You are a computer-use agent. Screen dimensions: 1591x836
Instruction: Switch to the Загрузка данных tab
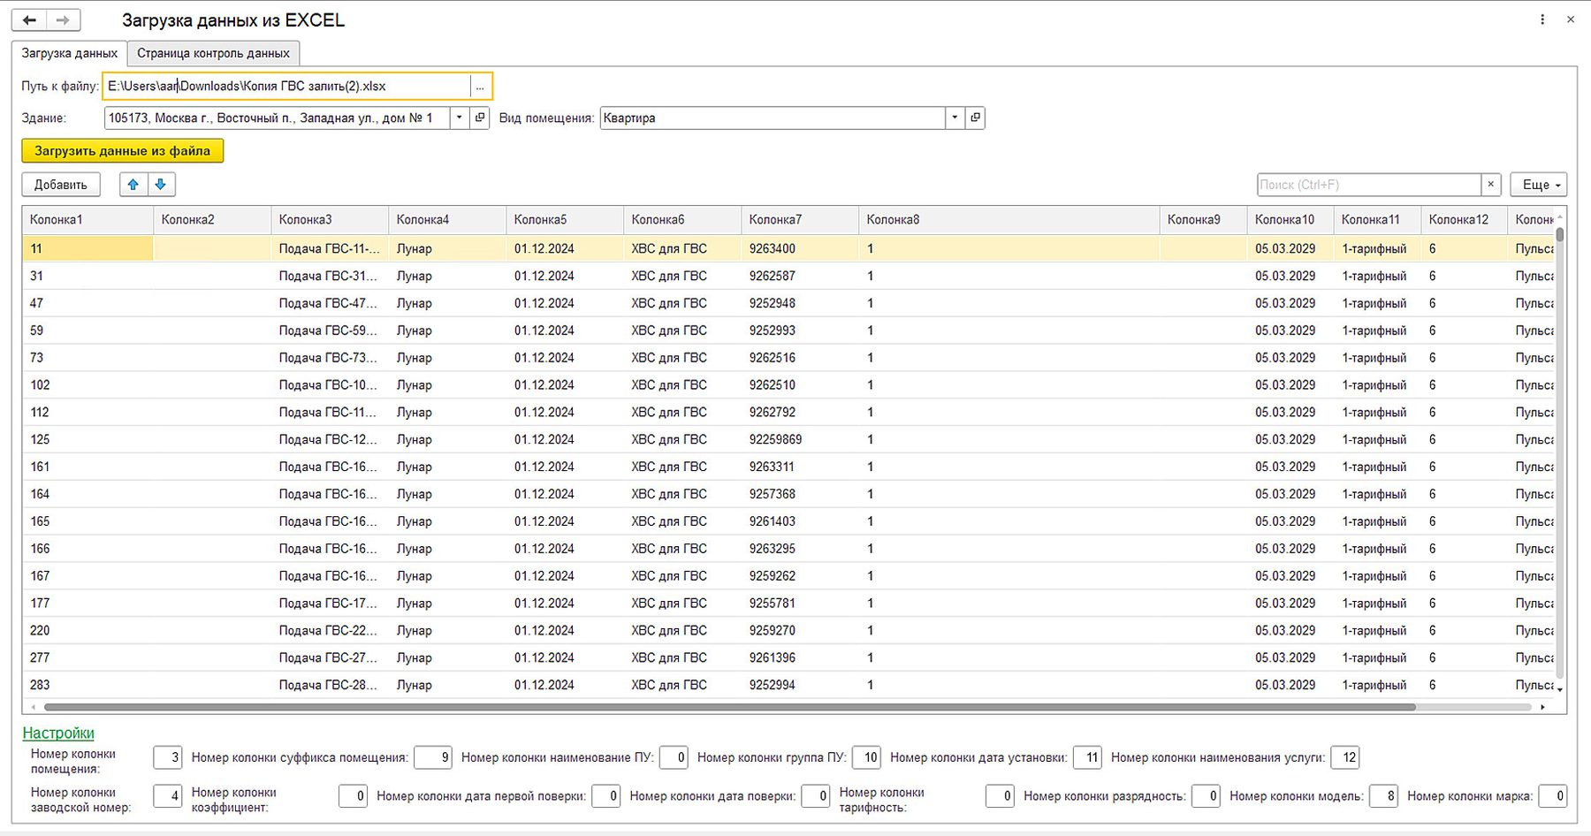[70, 53]
